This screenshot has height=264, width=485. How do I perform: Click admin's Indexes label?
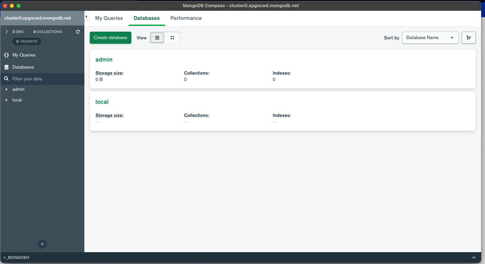click(x=282, y=73)
